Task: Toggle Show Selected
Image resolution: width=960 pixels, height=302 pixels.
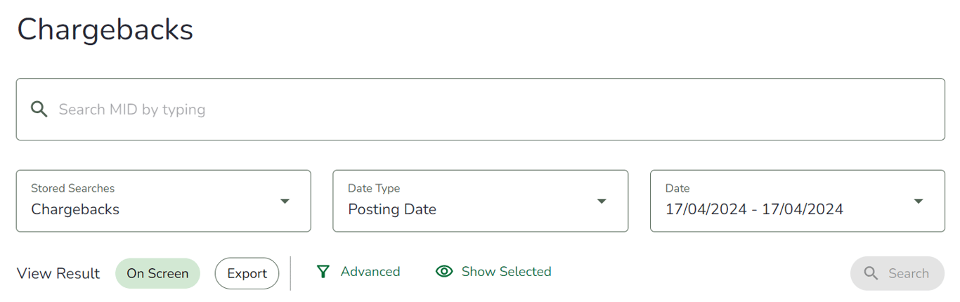Action: 506,272
